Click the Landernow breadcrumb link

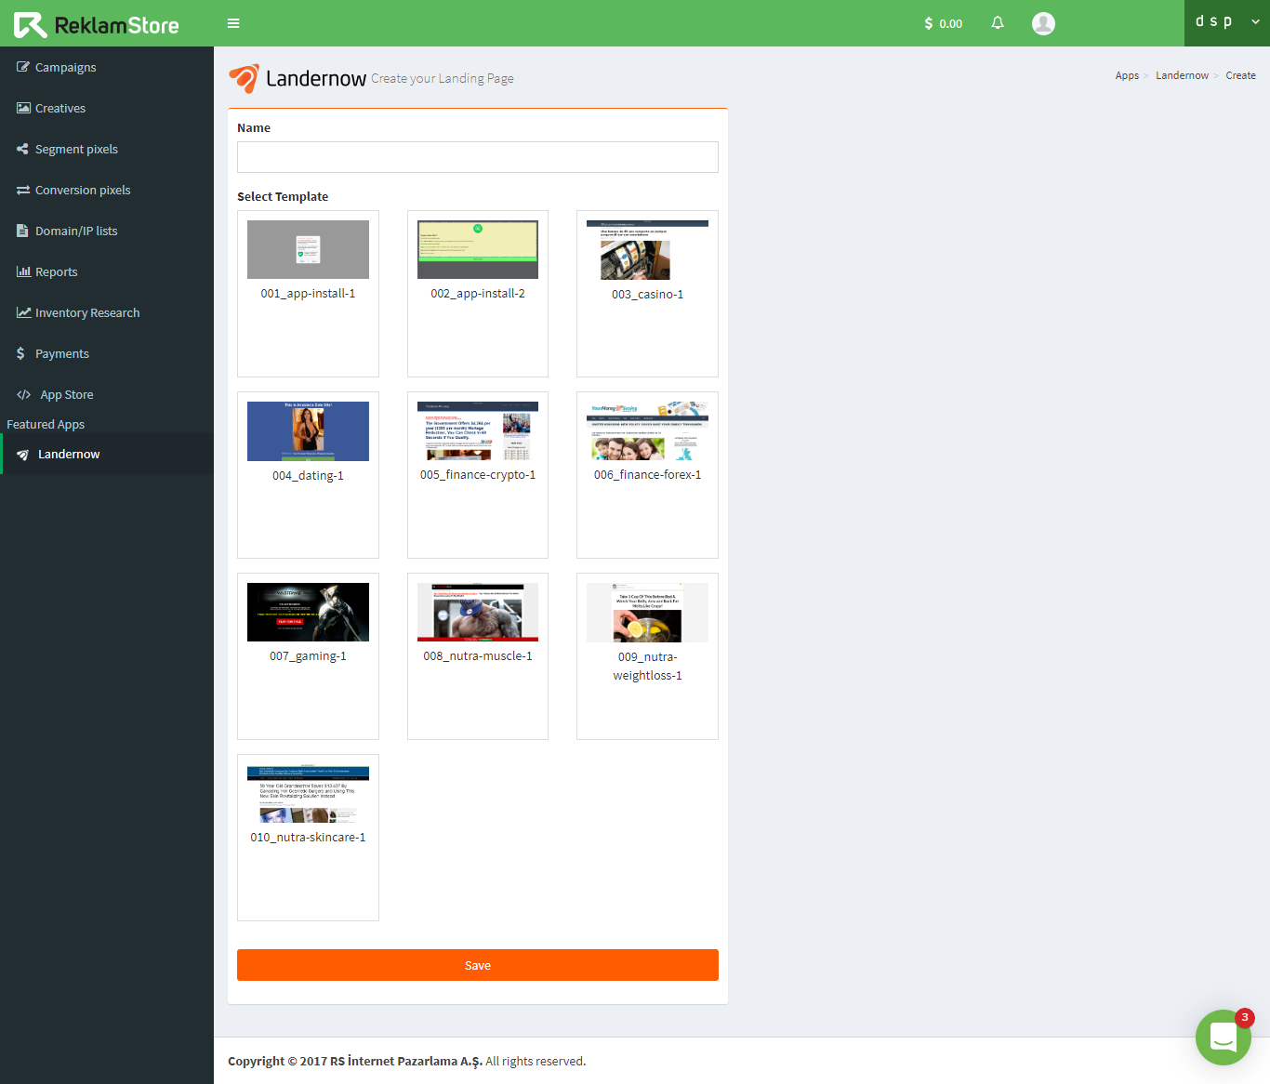point(1182,75)
